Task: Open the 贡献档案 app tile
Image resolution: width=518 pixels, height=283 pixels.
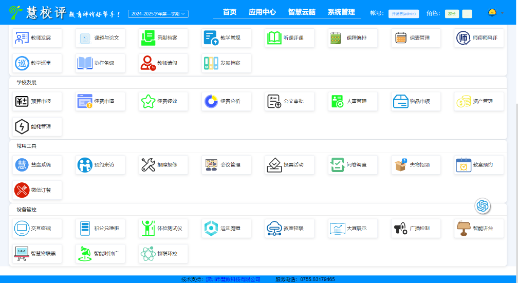Action: click(163, 38)
